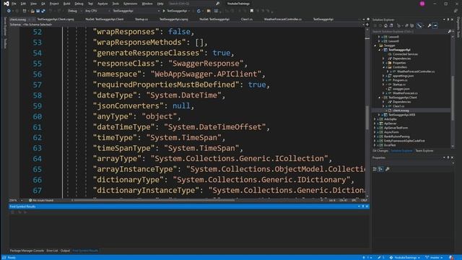Screen dimensions: 462x260
Task: Click the Solution Explorer search magnifier icon
Action: pos(450,31)
